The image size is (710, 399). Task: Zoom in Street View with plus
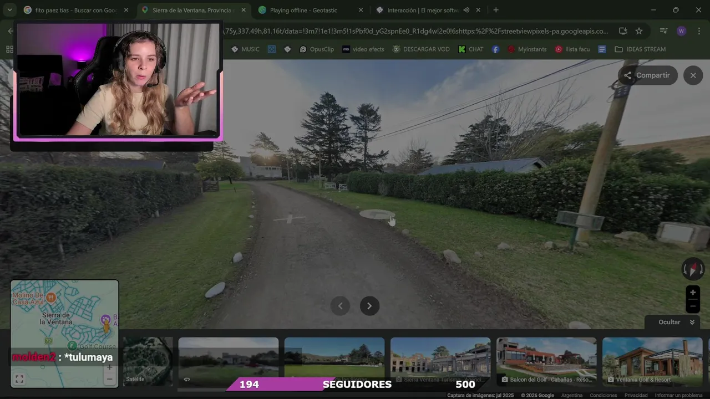point(692,293)
